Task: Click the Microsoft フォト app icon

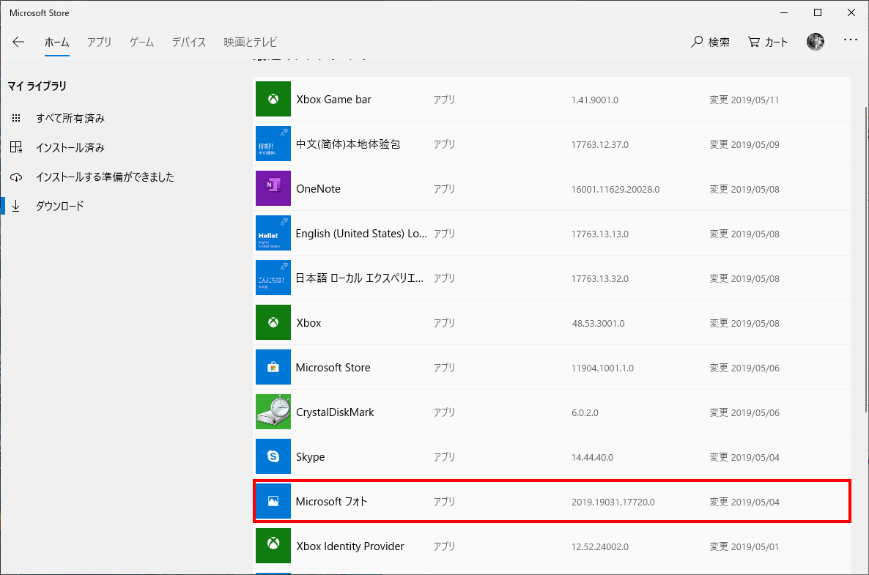Action: (273, 501)
